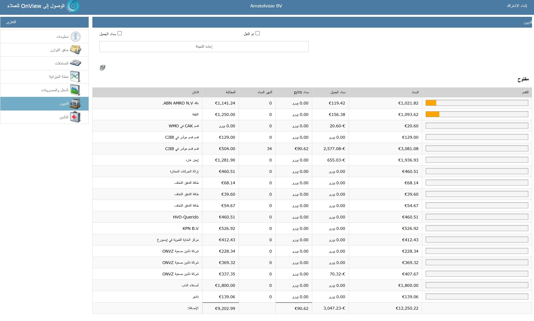Screen dimensions: 534x321
Task: Click the OnView logo icon
Action: coord(73,6)
